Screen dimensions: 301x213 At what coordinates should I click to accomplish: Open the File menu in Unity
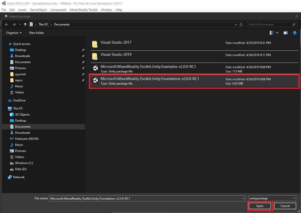[x=4, y=10]
